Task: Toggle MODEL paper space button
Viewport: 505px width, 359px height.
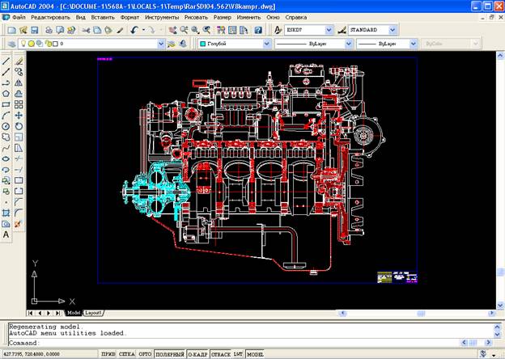Action: point(255,354)
